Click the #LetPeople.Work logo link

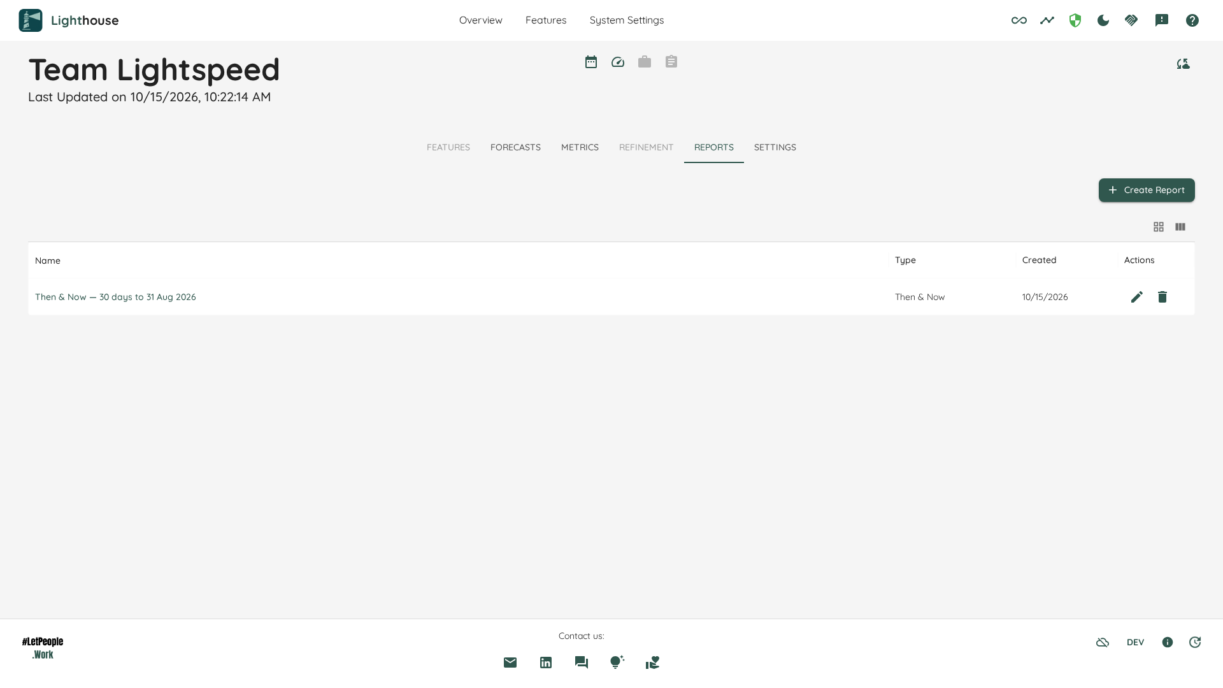[x=43, y=648]
